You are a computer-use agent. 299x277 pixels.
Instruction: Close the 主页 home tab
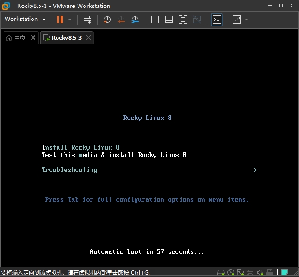tap(33, 38)
